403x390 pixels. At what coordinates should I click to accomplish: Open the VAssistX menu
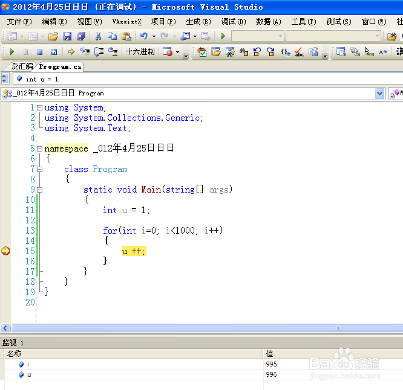pyautogui.click(x=126, y=22)
